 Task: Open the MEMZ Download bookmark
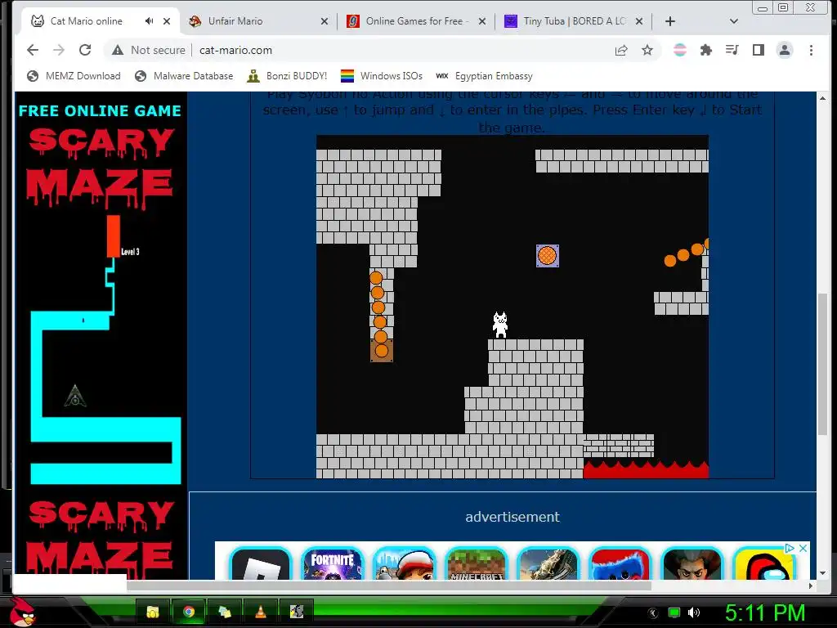point(74,76)
